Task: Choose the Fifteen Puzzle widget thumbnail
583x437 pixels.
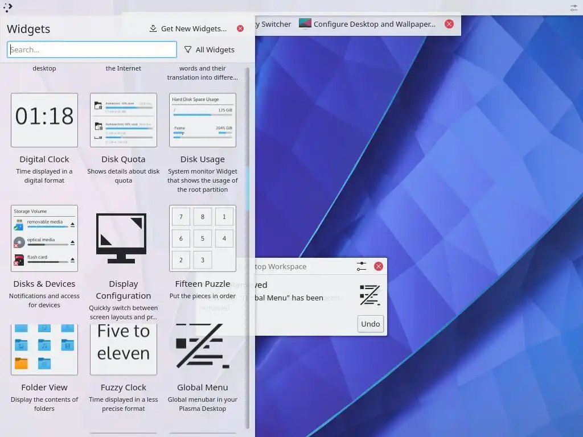Action: click(x=203, y=238)
